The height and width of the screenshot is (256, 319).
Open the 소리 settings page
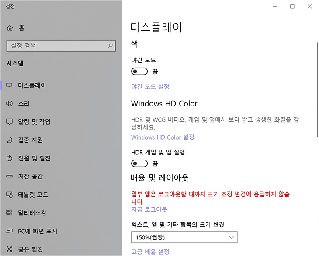coord(61,103)
